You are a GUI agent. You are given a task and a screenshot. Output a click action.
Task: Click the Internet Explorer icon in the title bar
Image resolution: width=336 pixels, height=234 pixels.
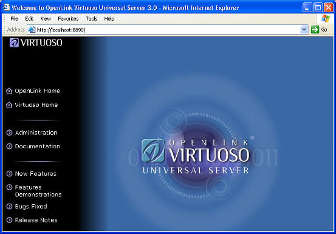click(x=7, y=7)
